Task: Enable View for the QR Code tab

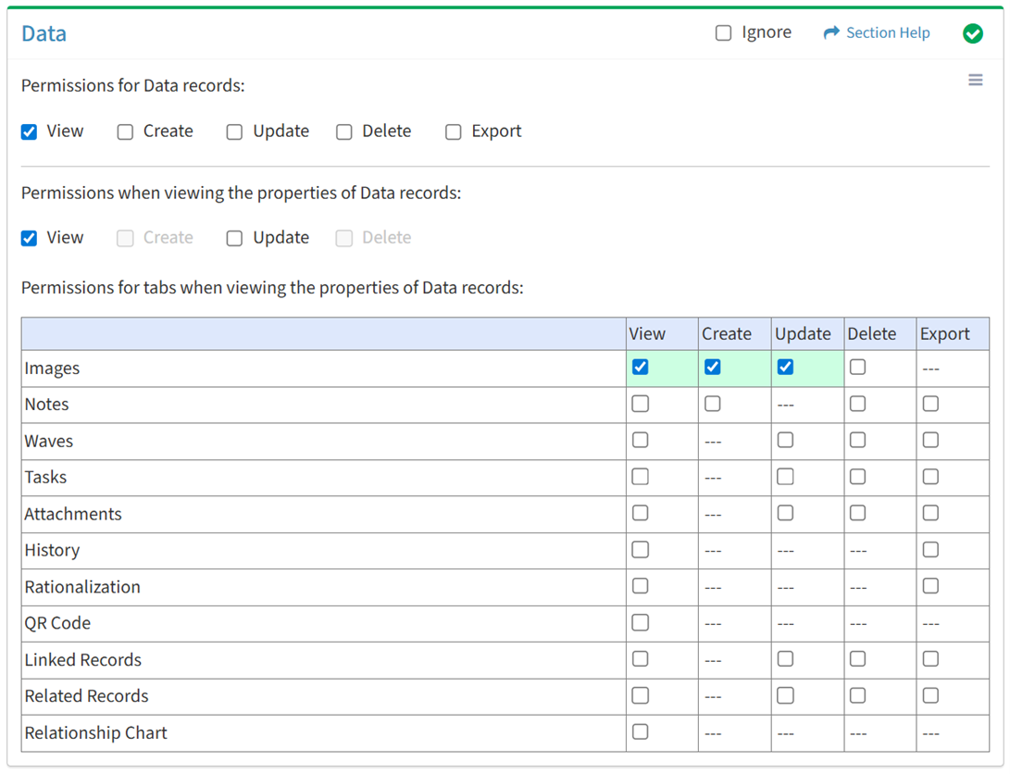Action: (x=640, y=623)
